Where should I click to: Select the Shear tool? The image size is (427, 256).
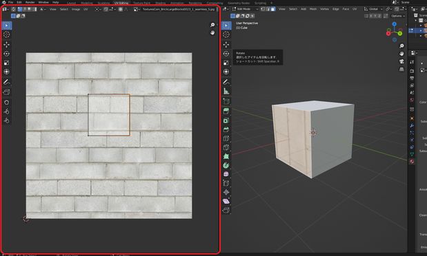pyautogui.click(x=226, y=201)
